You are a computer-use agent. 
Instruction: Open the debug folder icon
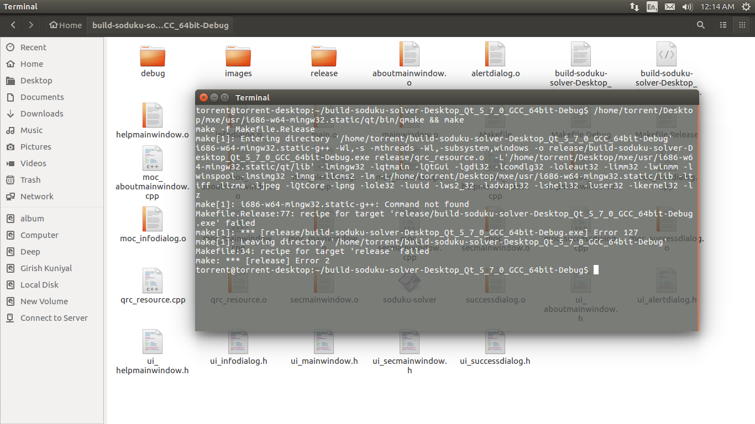click(x=153, y=55)
